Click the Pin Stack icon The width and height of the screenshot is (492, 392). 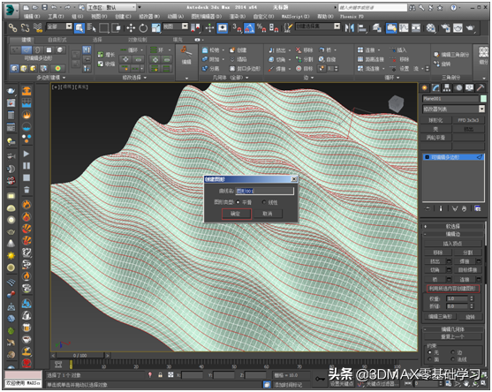(428, 208)
